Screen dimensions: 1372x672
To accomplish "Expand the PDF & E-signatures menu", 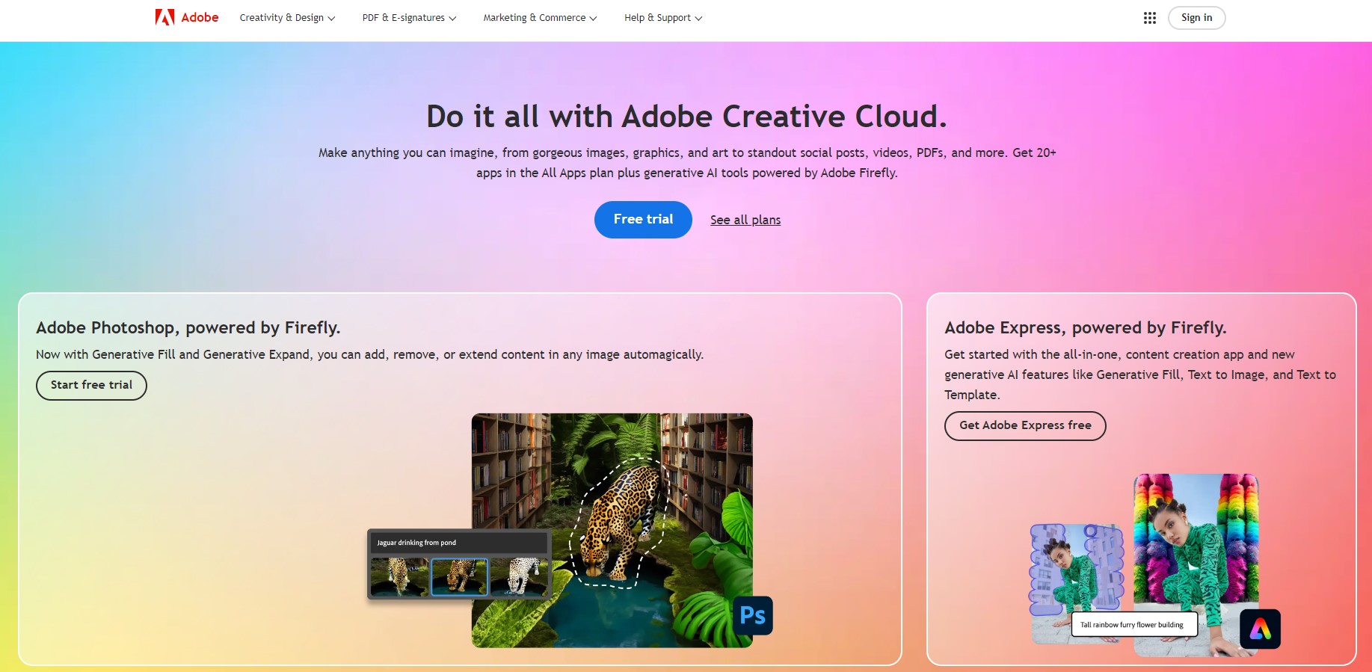I will [409, 18].
